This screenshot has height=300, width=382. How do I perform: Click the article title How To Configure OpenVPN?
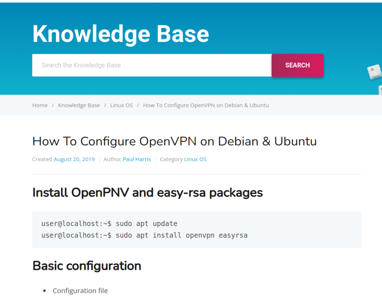tap(175, 141)
